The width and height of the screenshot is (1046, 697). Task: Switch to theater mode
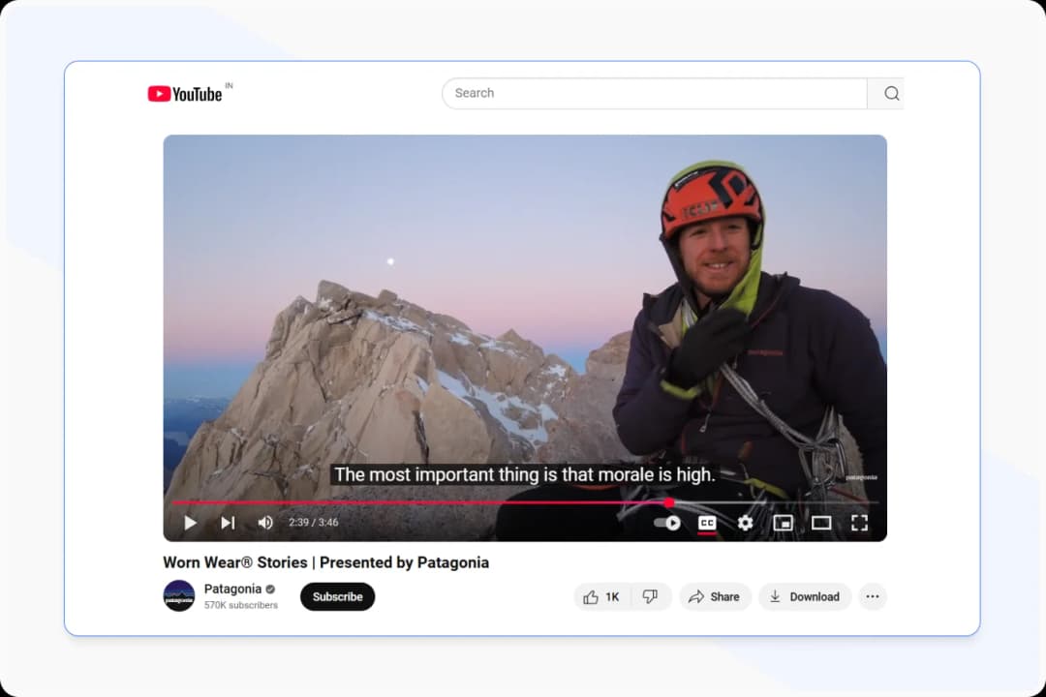pyautogui.click(x=821, y=522)
